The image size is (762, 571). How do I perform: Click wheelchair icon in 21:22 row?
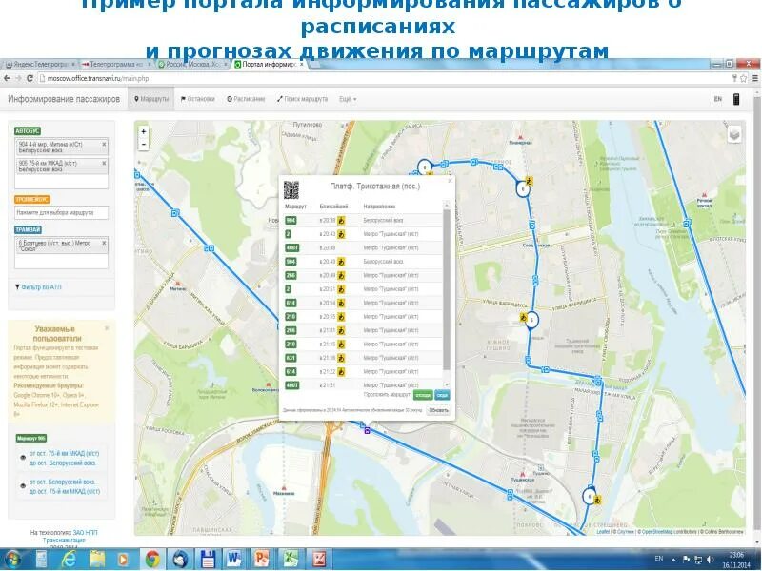pyautogui.click(x=341, y=372)
